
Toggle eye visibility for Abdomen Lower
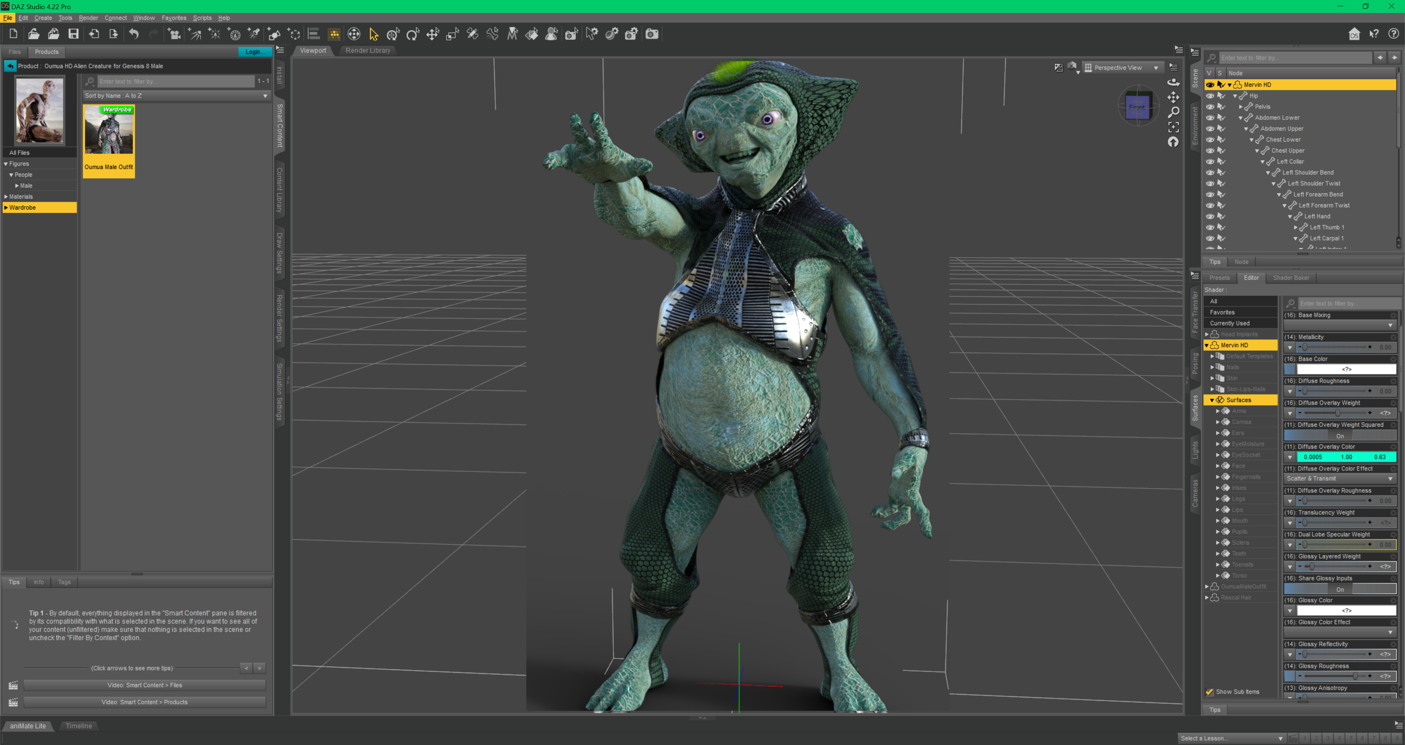pyautogui.click(x=1210, y=117)
